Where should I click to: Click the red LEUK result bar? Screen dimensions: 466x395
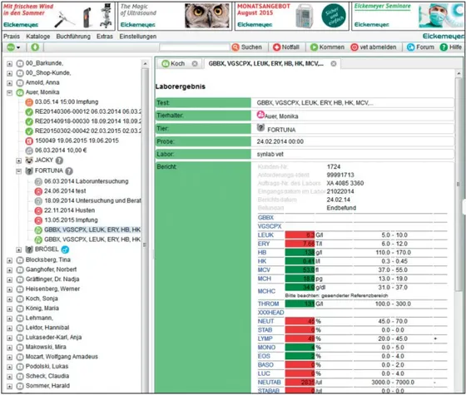click(300, 235)
